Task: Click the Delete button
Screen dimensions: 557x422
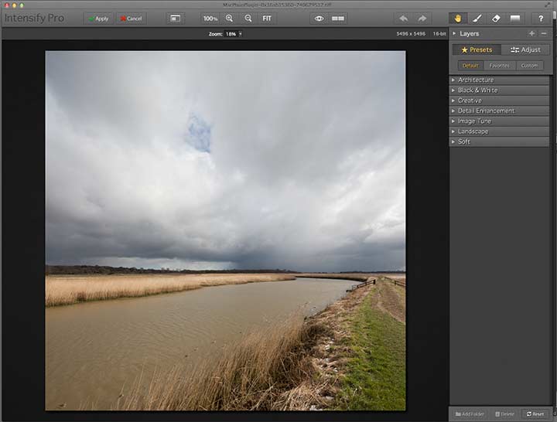Action: [x=504, y=413]
